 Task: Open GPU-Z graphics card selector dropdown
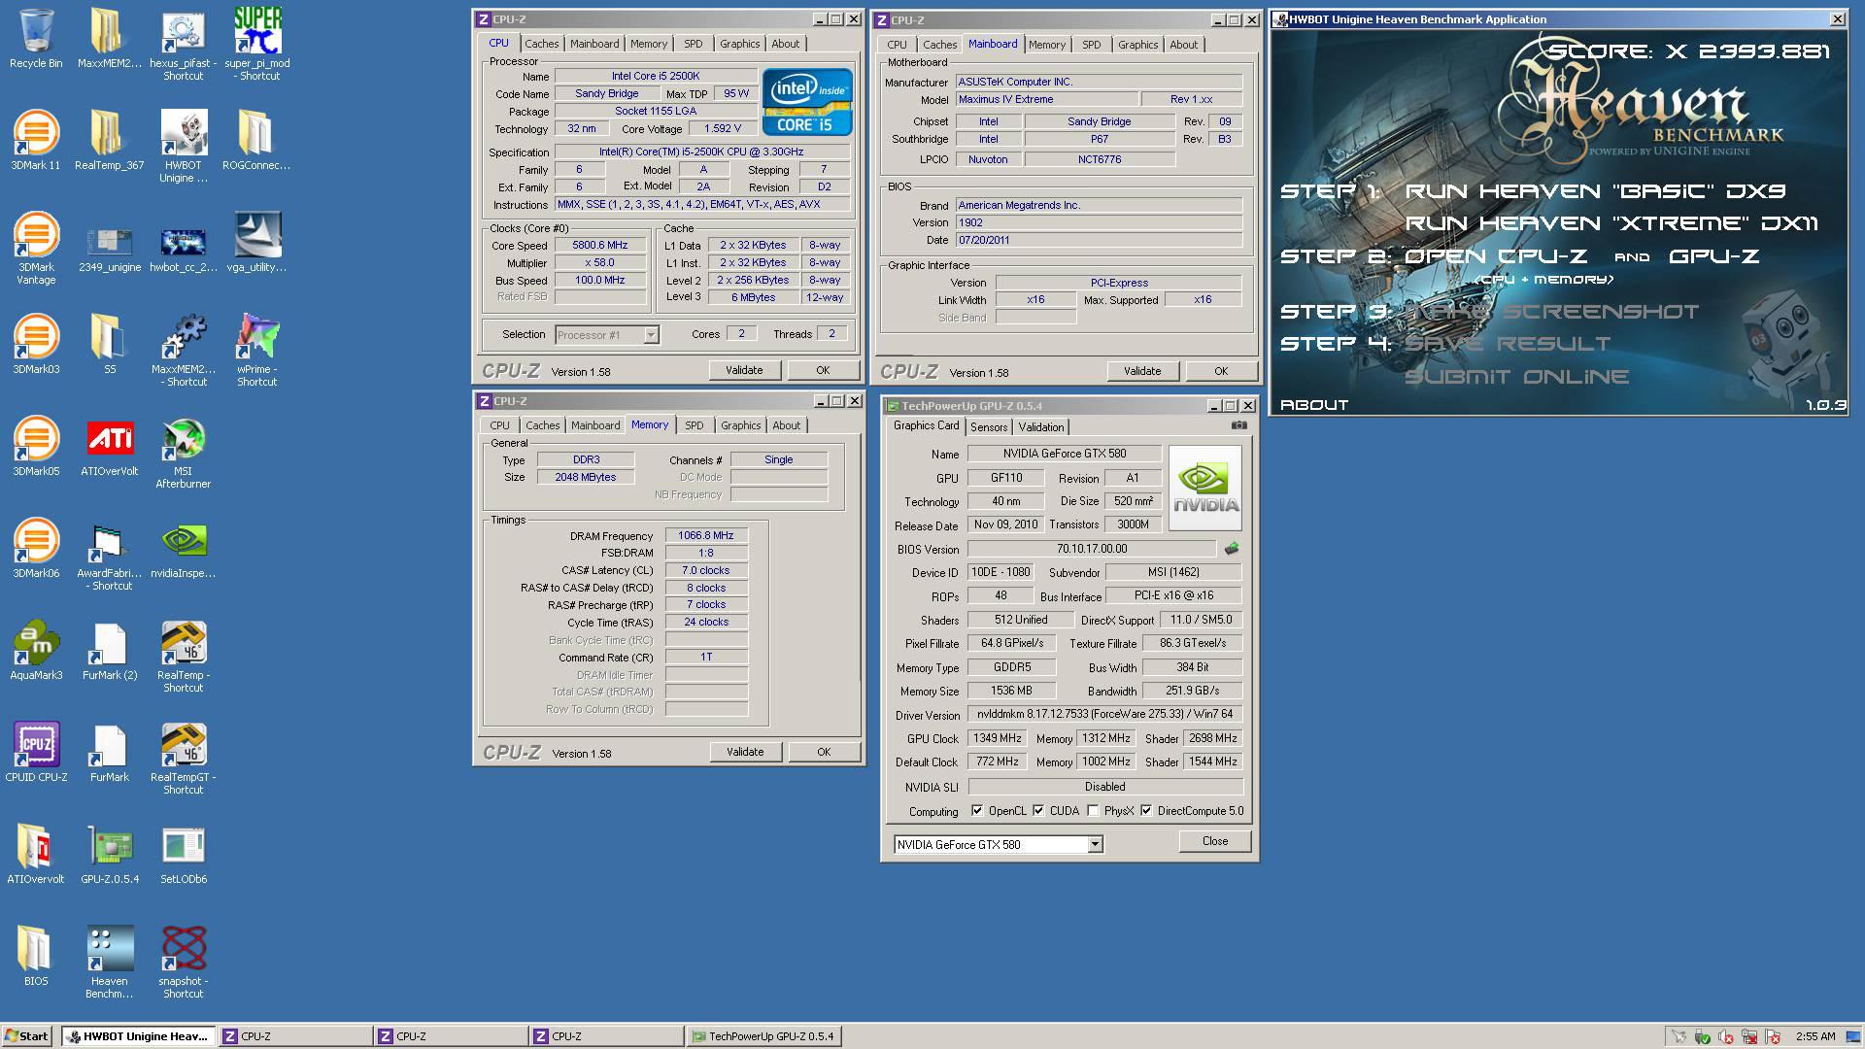coord(1095,844)
